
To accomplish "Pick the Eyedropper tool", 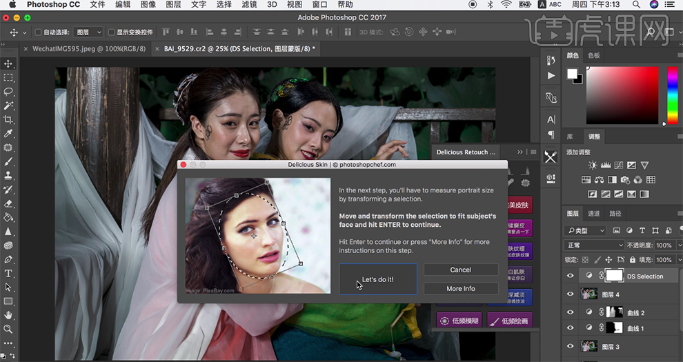I will point(8,134).
